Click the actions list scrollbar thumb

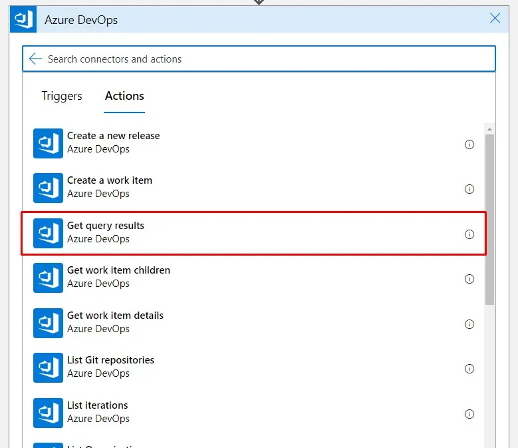[489, 220]
